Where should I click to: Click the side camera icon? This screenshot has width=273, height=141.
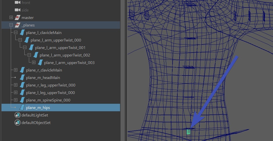(x=17, y=10)
